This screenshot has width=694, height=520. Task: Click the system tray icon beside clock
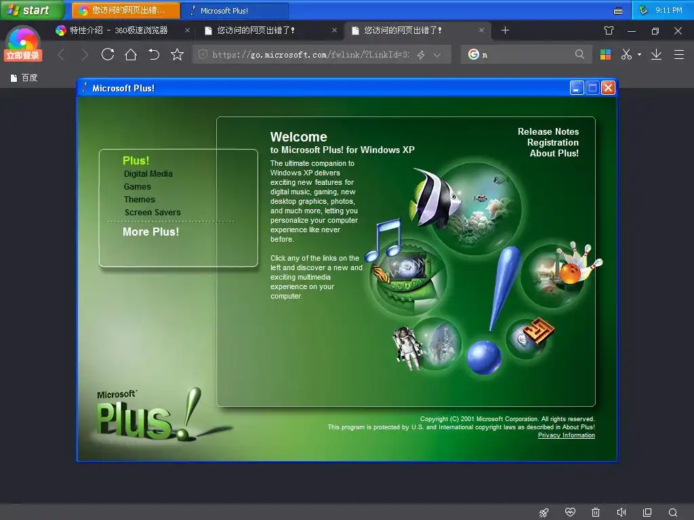pyautogui.click(x=644, y=9)
